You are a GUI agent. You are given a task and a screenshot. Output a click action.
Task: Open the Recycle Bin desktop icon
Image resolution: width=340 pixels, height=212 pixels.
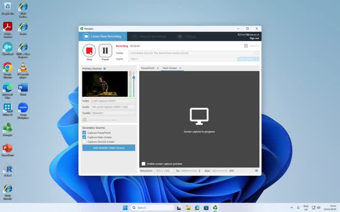pyautogui.click(x=8, y=9)
